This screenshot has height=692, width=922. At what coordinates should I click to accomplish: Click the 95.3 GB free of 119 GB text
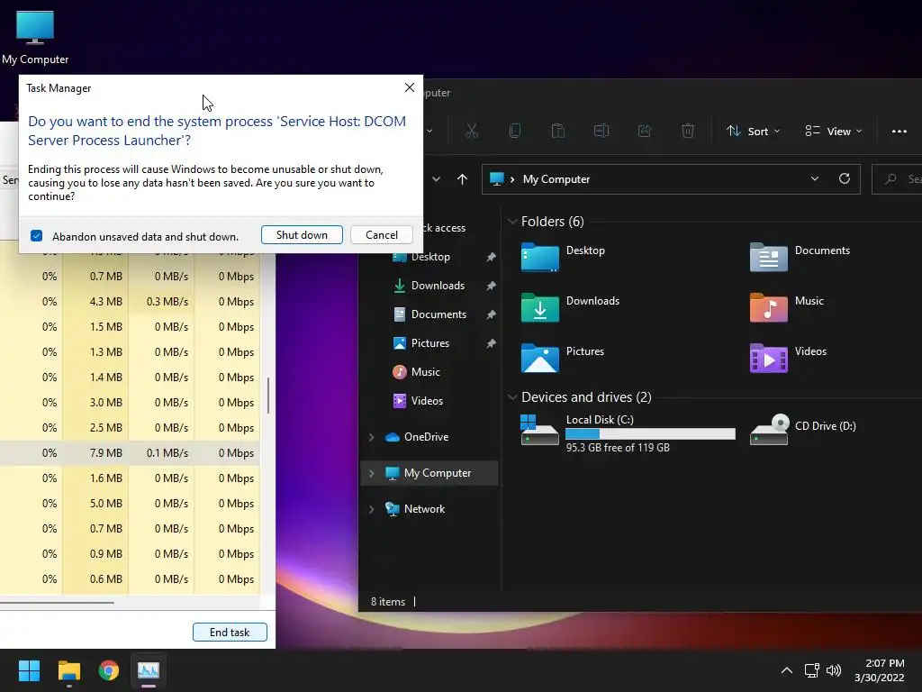tap(618, 448)
